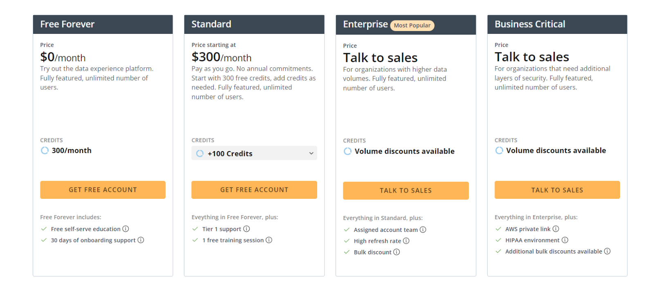
Task: Open the +100 Credits dropdown in Standard plan
Action: (254, 153)
